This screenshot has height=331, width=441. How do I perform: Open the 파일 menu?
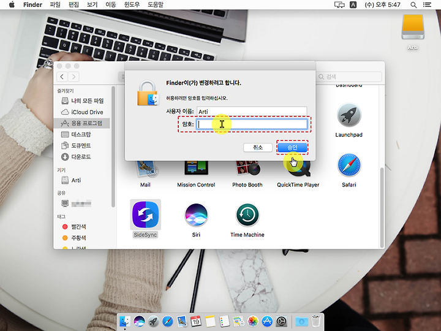[55, 4]
